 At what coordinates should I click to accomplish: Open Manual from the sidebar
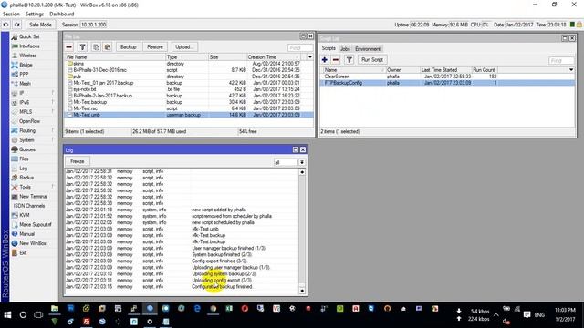[x=26, y=234]
